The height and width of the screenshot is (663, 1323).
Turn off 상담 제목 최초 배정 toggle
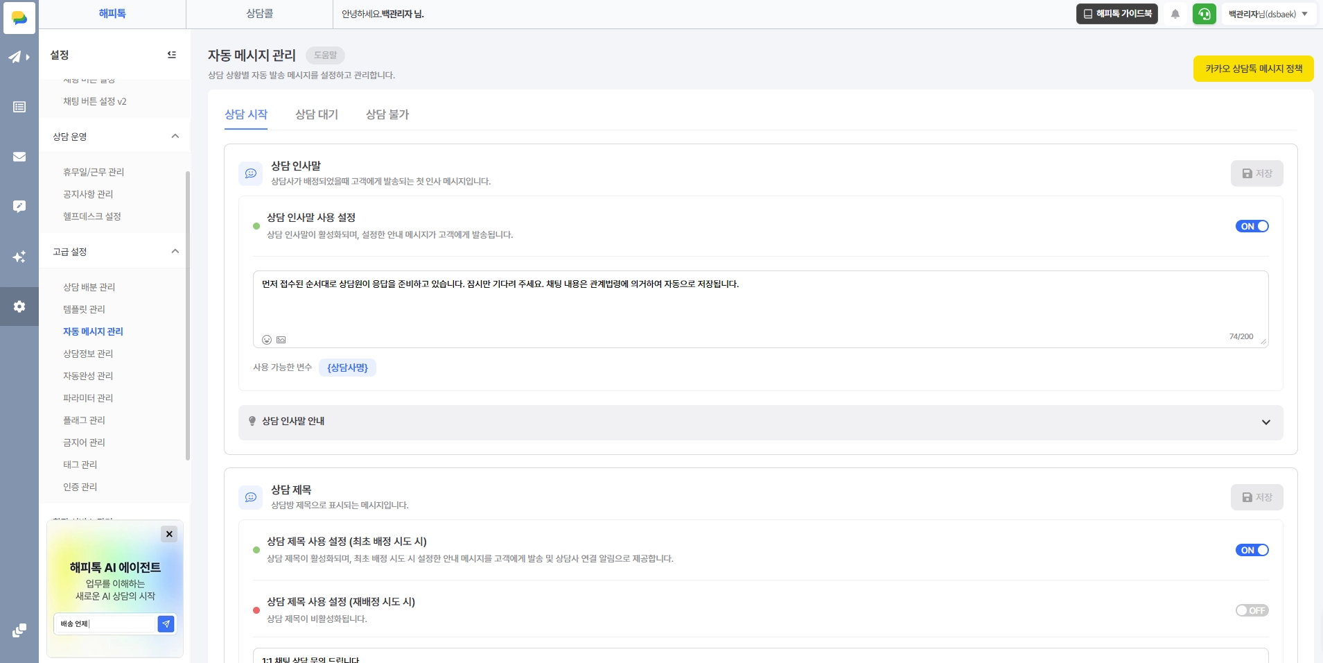tap(1252, 550)
